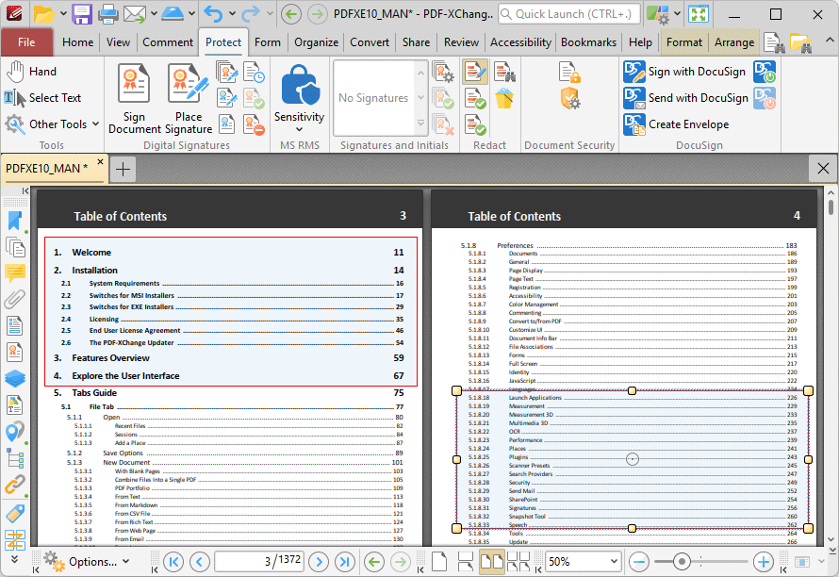Open the Destinations pin pane

coord(15,432)
